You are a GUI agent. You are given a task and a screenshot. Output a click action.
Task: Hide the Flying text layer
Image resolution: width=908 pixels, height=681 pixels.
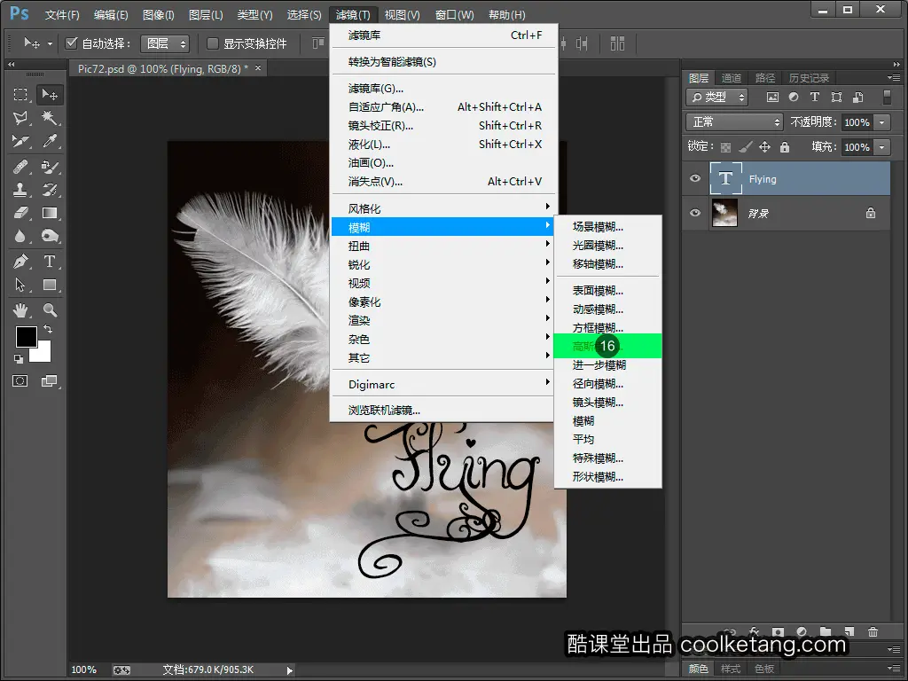(695, 178)
